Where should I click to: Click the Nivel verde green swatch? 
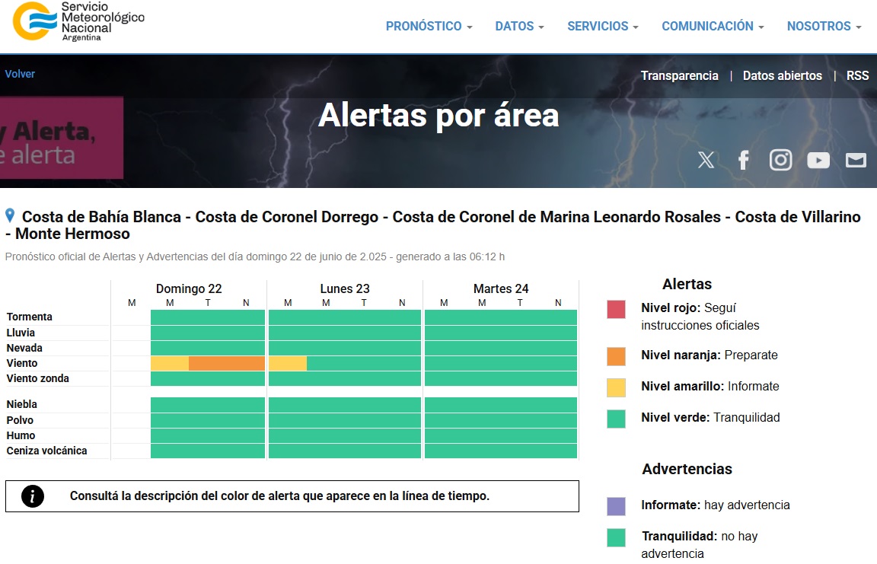pyautogui.click(x=617, y=419)
